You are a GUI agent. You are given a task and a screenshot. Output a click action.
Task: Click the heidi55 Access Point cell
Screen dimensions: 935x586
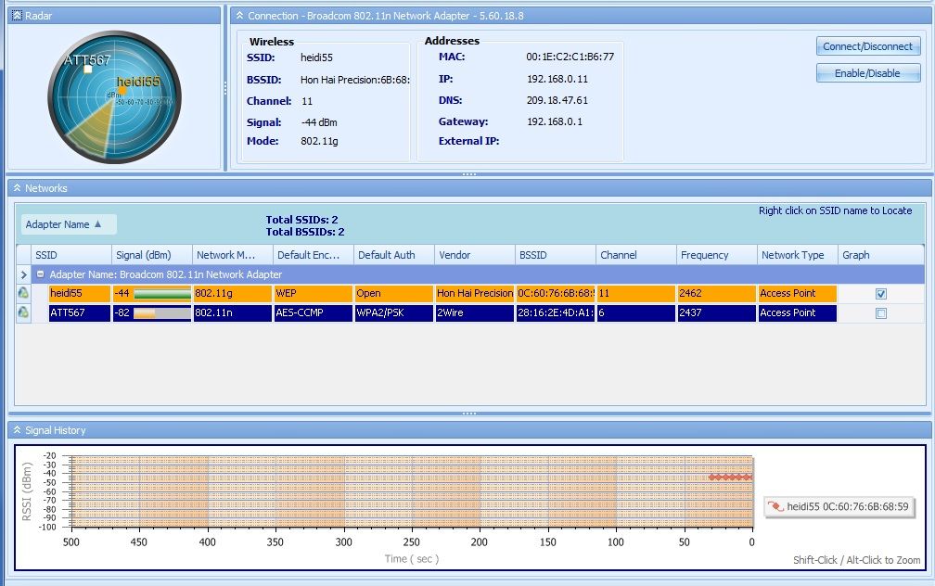tap(798, 293)
